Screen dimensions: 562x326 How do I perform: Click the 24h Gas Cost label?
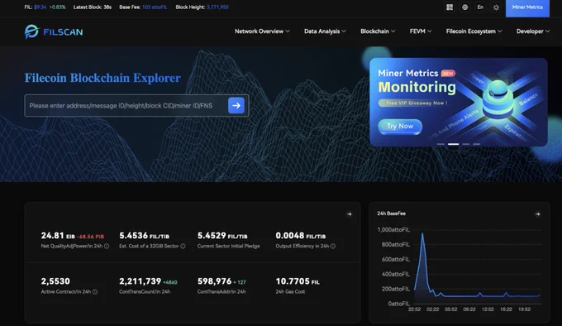[x=290, y=292]
